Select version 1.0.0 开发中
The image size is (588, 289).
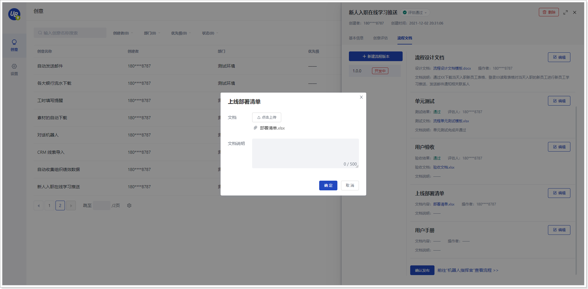(375, 71)
